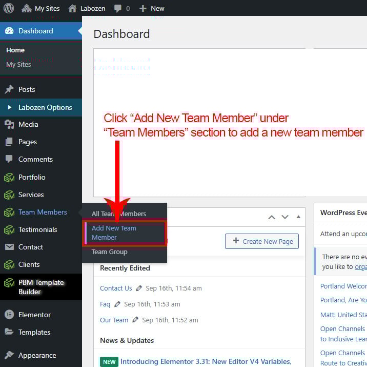This screenshot has width=367, height=367.
Task: Click the Appearance paintbrush icon
Action: tap(9, 355)
